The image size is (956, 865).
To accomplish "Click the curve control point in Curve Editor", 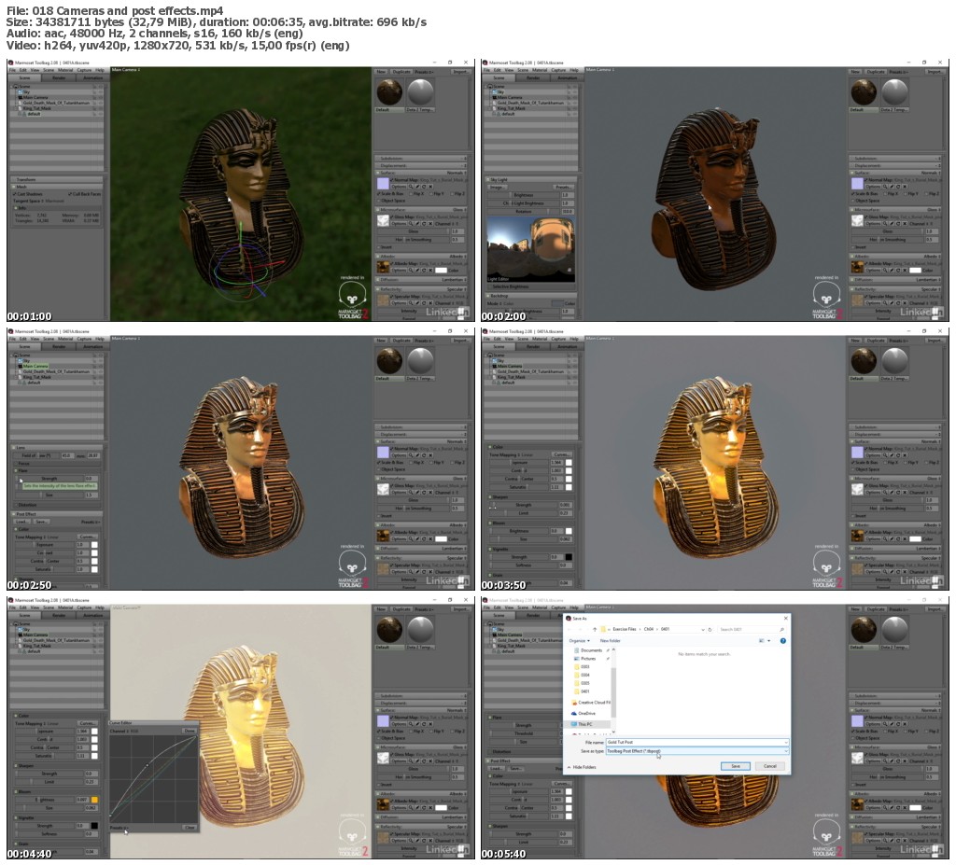I will (148, 764).
